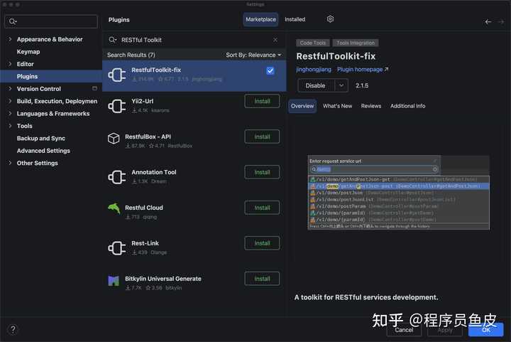Click the Bitkylin Universal Generate icon
The image size is (511, 342).
pos(114,280)
